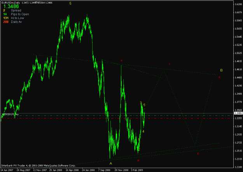Select the EURUSDm,Daily chart title text

11,3
